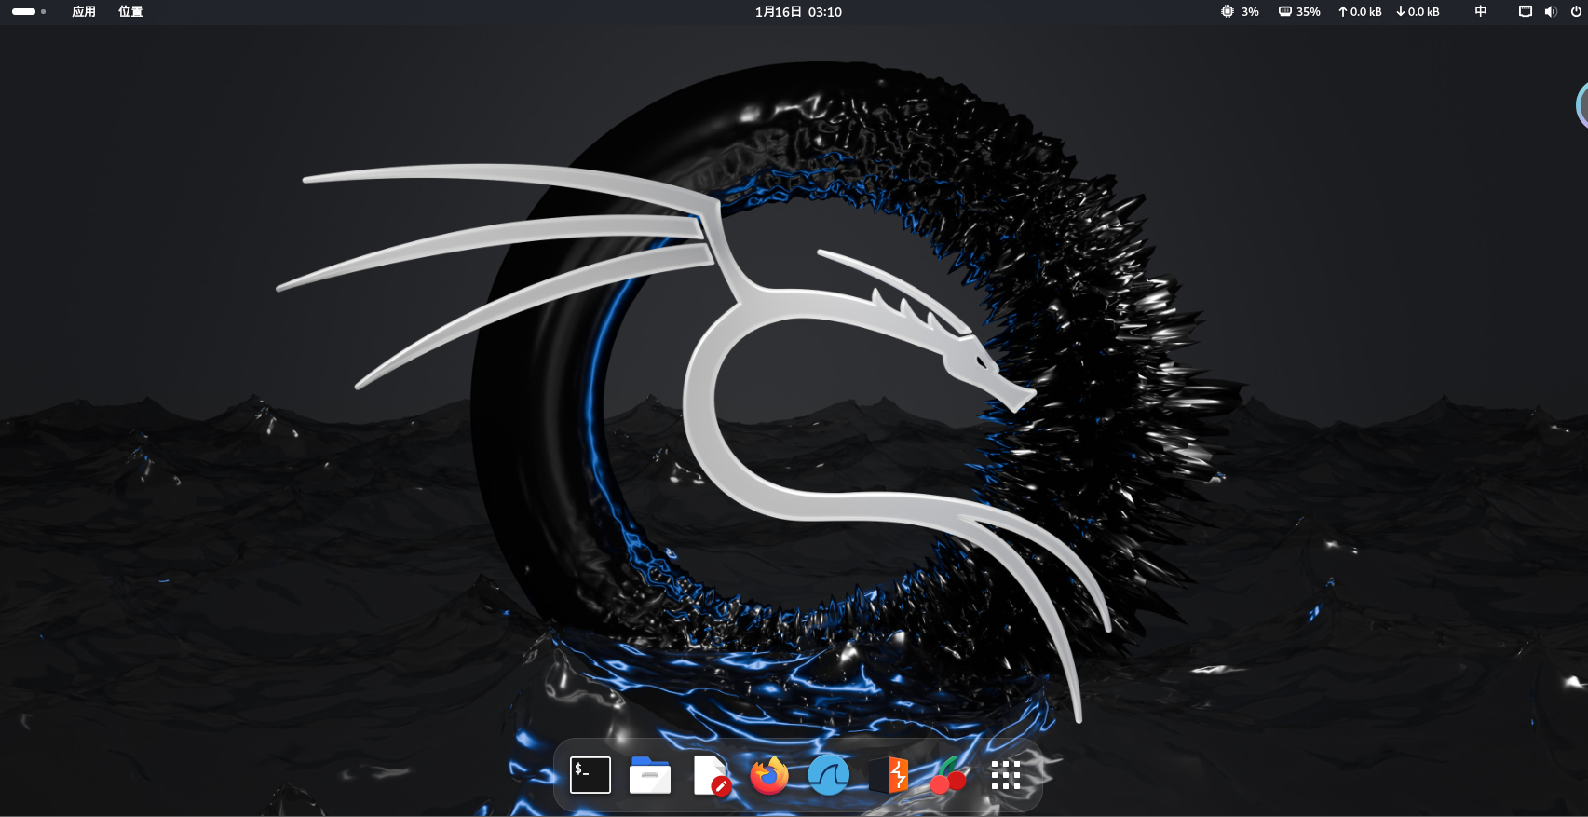Screen dimensions: 1588x817
Task: Open the Files manager in the dock
Action: pos(650,775)
